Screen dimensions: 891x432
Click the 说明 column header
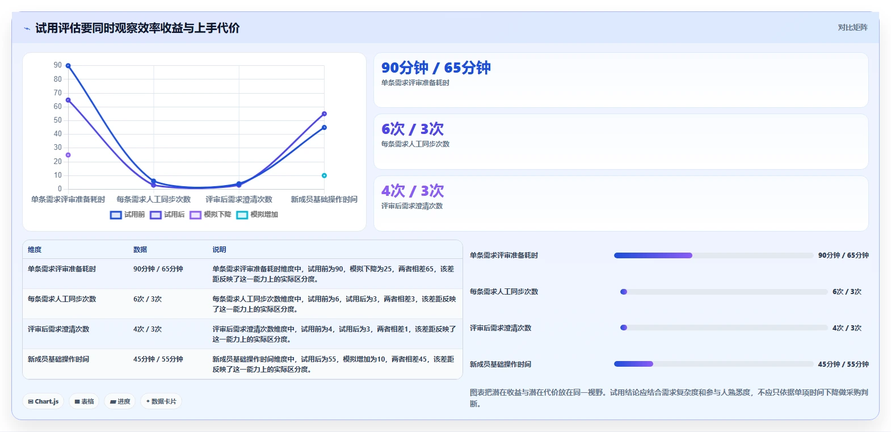pos(219,250)
